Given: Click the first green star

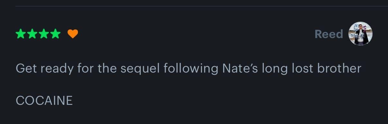Looking at the screenshot, I should [x=21, y=34].
